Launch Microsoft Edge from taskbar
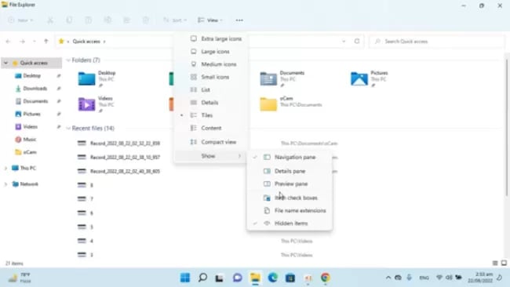This screenshot has height=287, width=510. pyautogui.click(x=272, y=278)
